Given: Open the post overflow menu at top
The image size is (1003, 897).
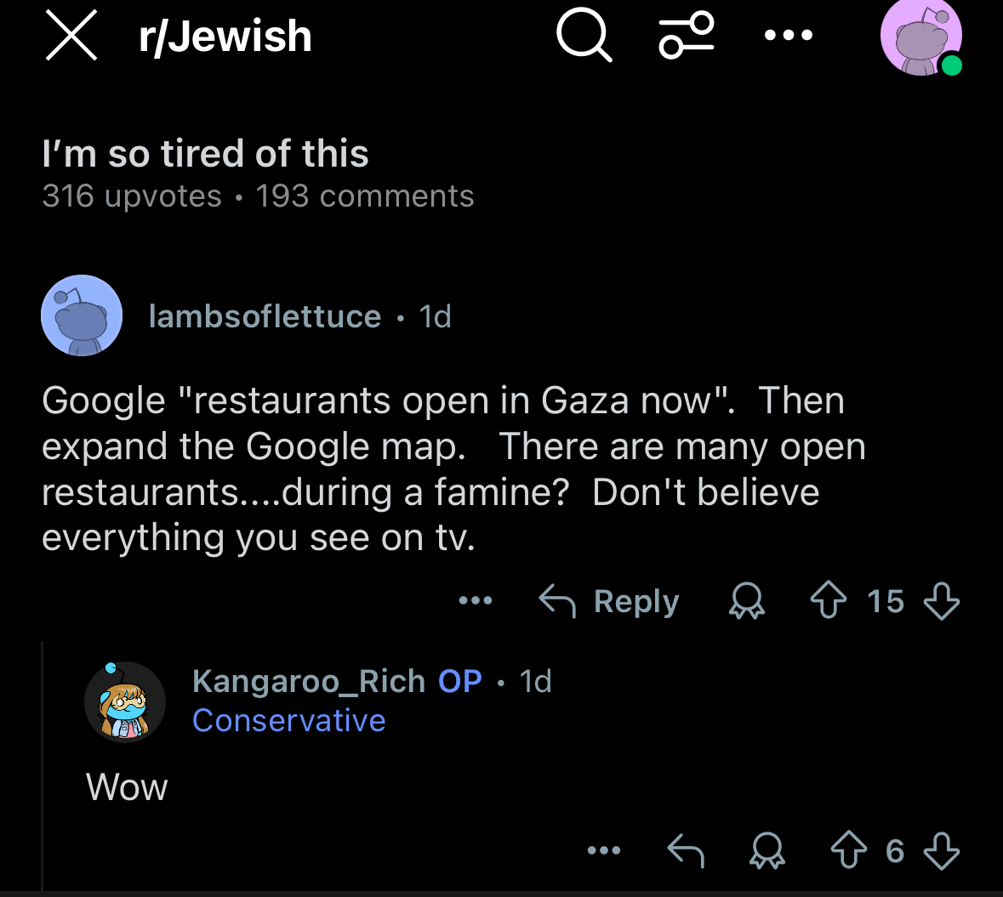Looking at the screenshot, I should coord(788,36).
